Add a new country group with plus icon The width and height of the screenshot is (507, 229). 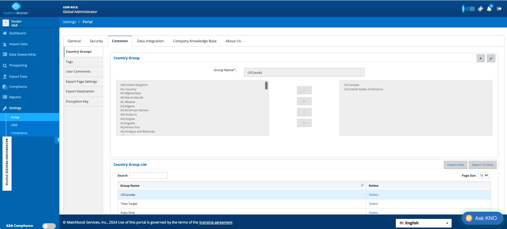[481, 58]
